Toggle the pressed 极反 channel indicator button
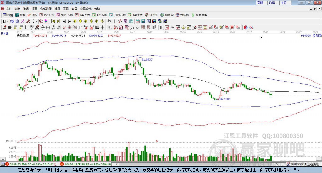This screenshot has width=322, height=173. (41, 21)
